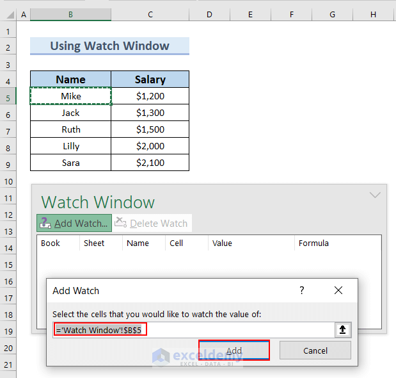The image size is (396, 378).
Task: Select the cell containing Lilly
Action: pyautogui.click(x=71, y=146)
